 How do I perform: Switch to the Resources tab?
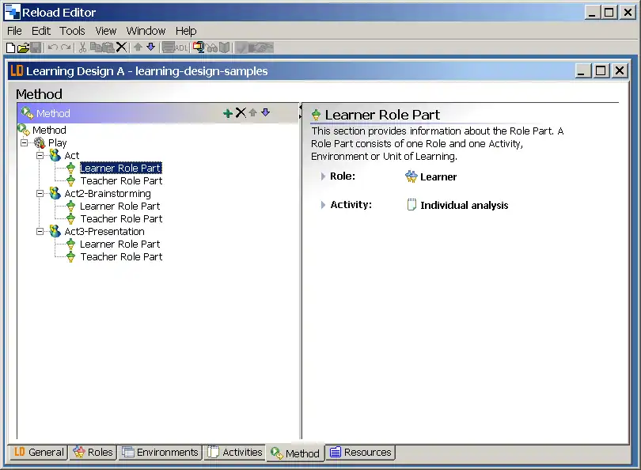(360, 453)
